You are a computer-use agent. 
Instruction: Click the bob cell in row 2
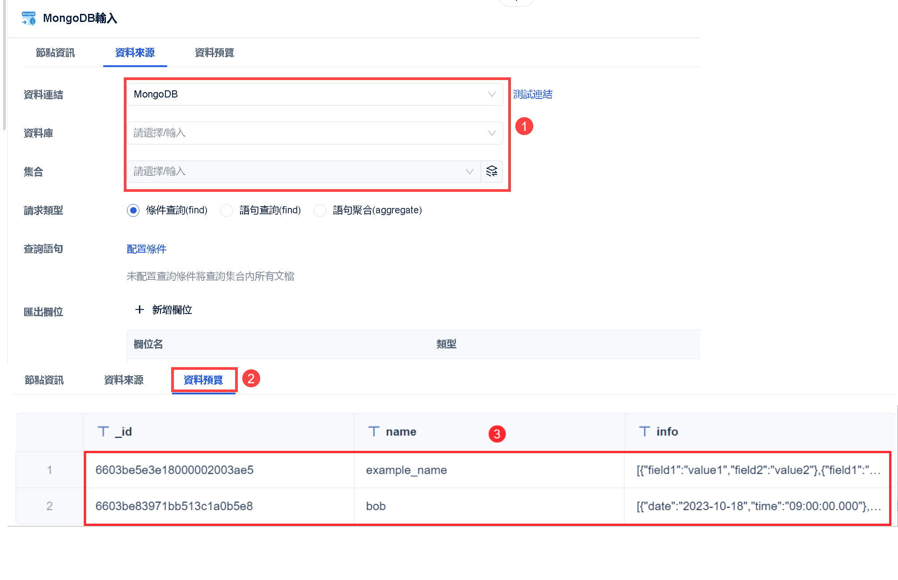coord(375,506)
